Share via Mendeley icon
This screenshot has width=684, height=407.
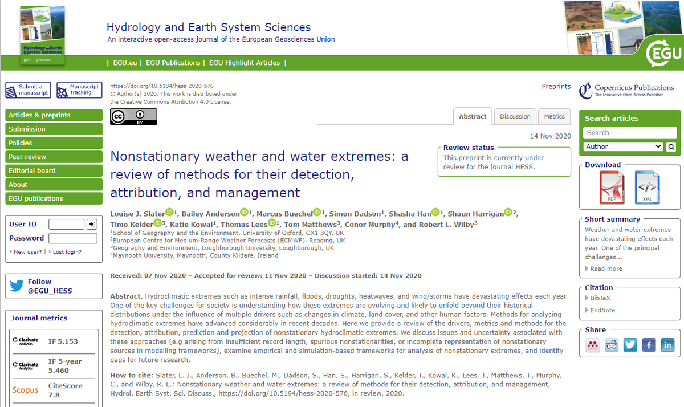(593, 345)
